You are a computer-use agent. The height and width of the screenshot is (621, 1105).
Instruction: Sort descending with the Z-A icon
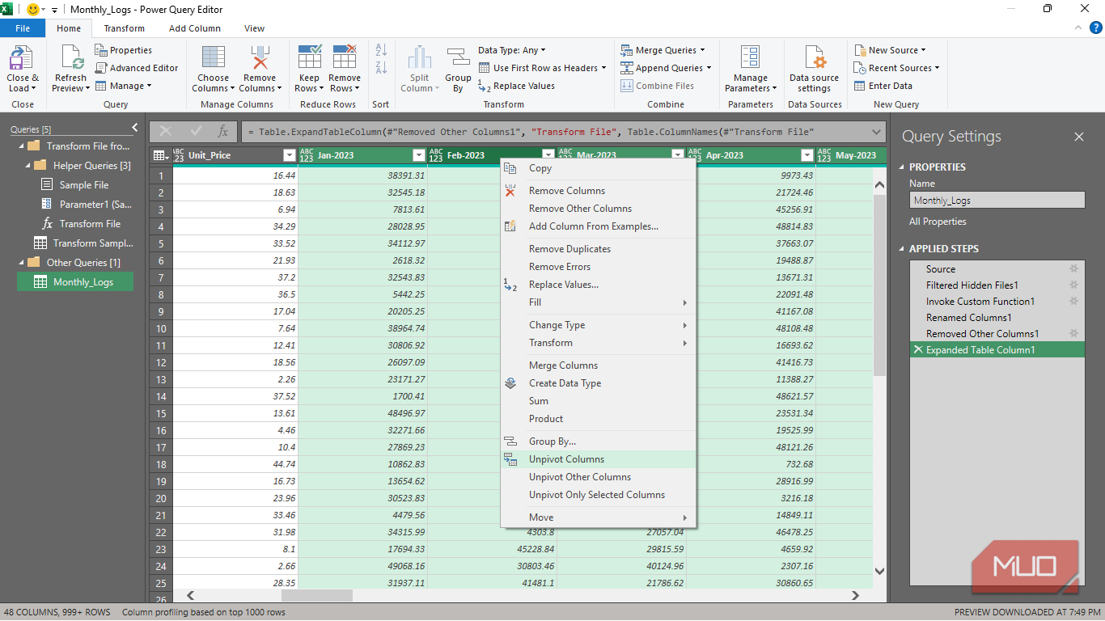click(x=381, y=68)
